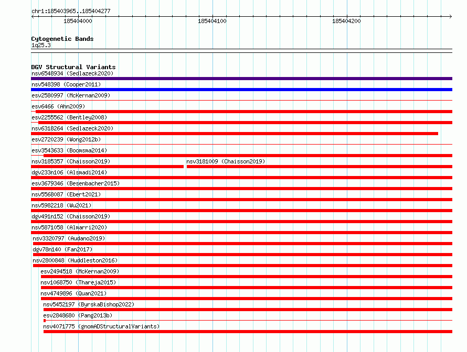
Task: Open the nsv2800848 (Huddleston2016) variant
Action: pos(75,260)
